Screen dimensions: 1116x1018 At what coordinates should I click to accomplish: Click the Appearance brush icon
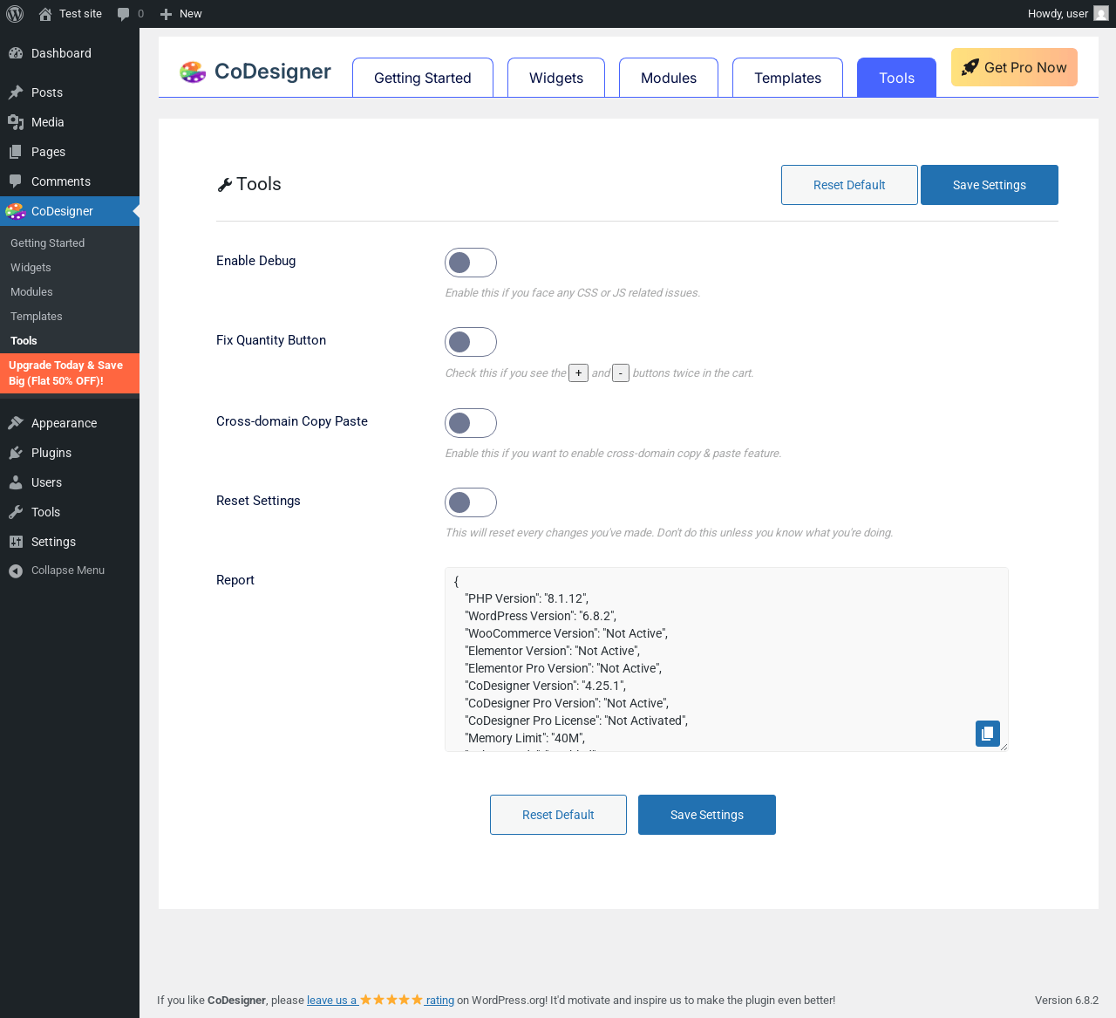pyautogui.click(x=16, y=423)
